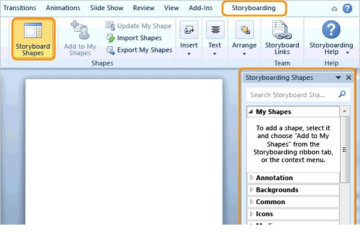The image size is (360, 233).
Task: Open the Storyboarding Shapes pane options arrow
Action: [x=338, y=77]
